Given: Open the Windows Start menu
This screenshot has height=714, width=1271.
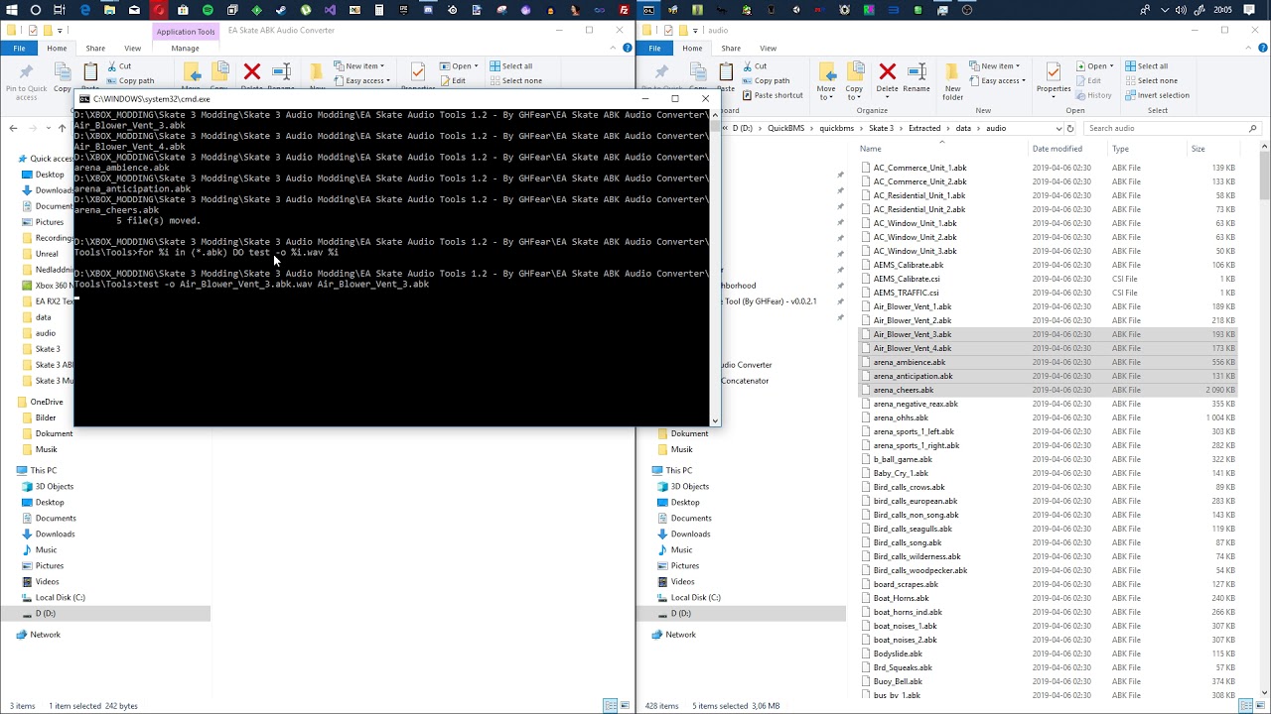Looking at the screenshot, I should click(11, 10).
